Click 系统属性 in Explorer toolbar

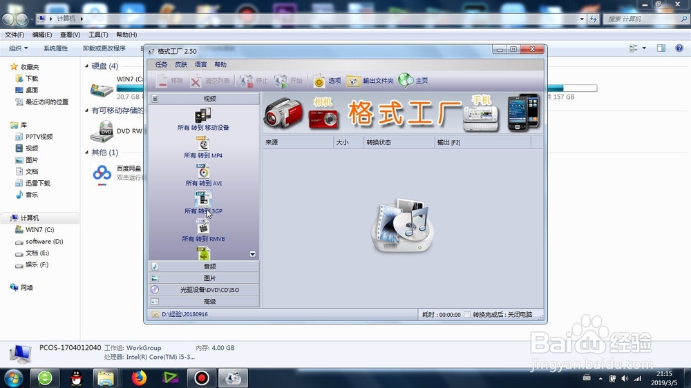coord(55,48)
